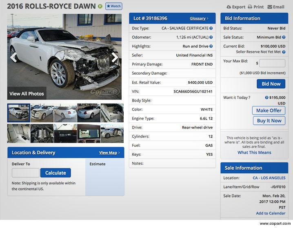Open the What This Means link
Image resolution: width=293 pixels, height=228 pixels.
click(254, 153)
